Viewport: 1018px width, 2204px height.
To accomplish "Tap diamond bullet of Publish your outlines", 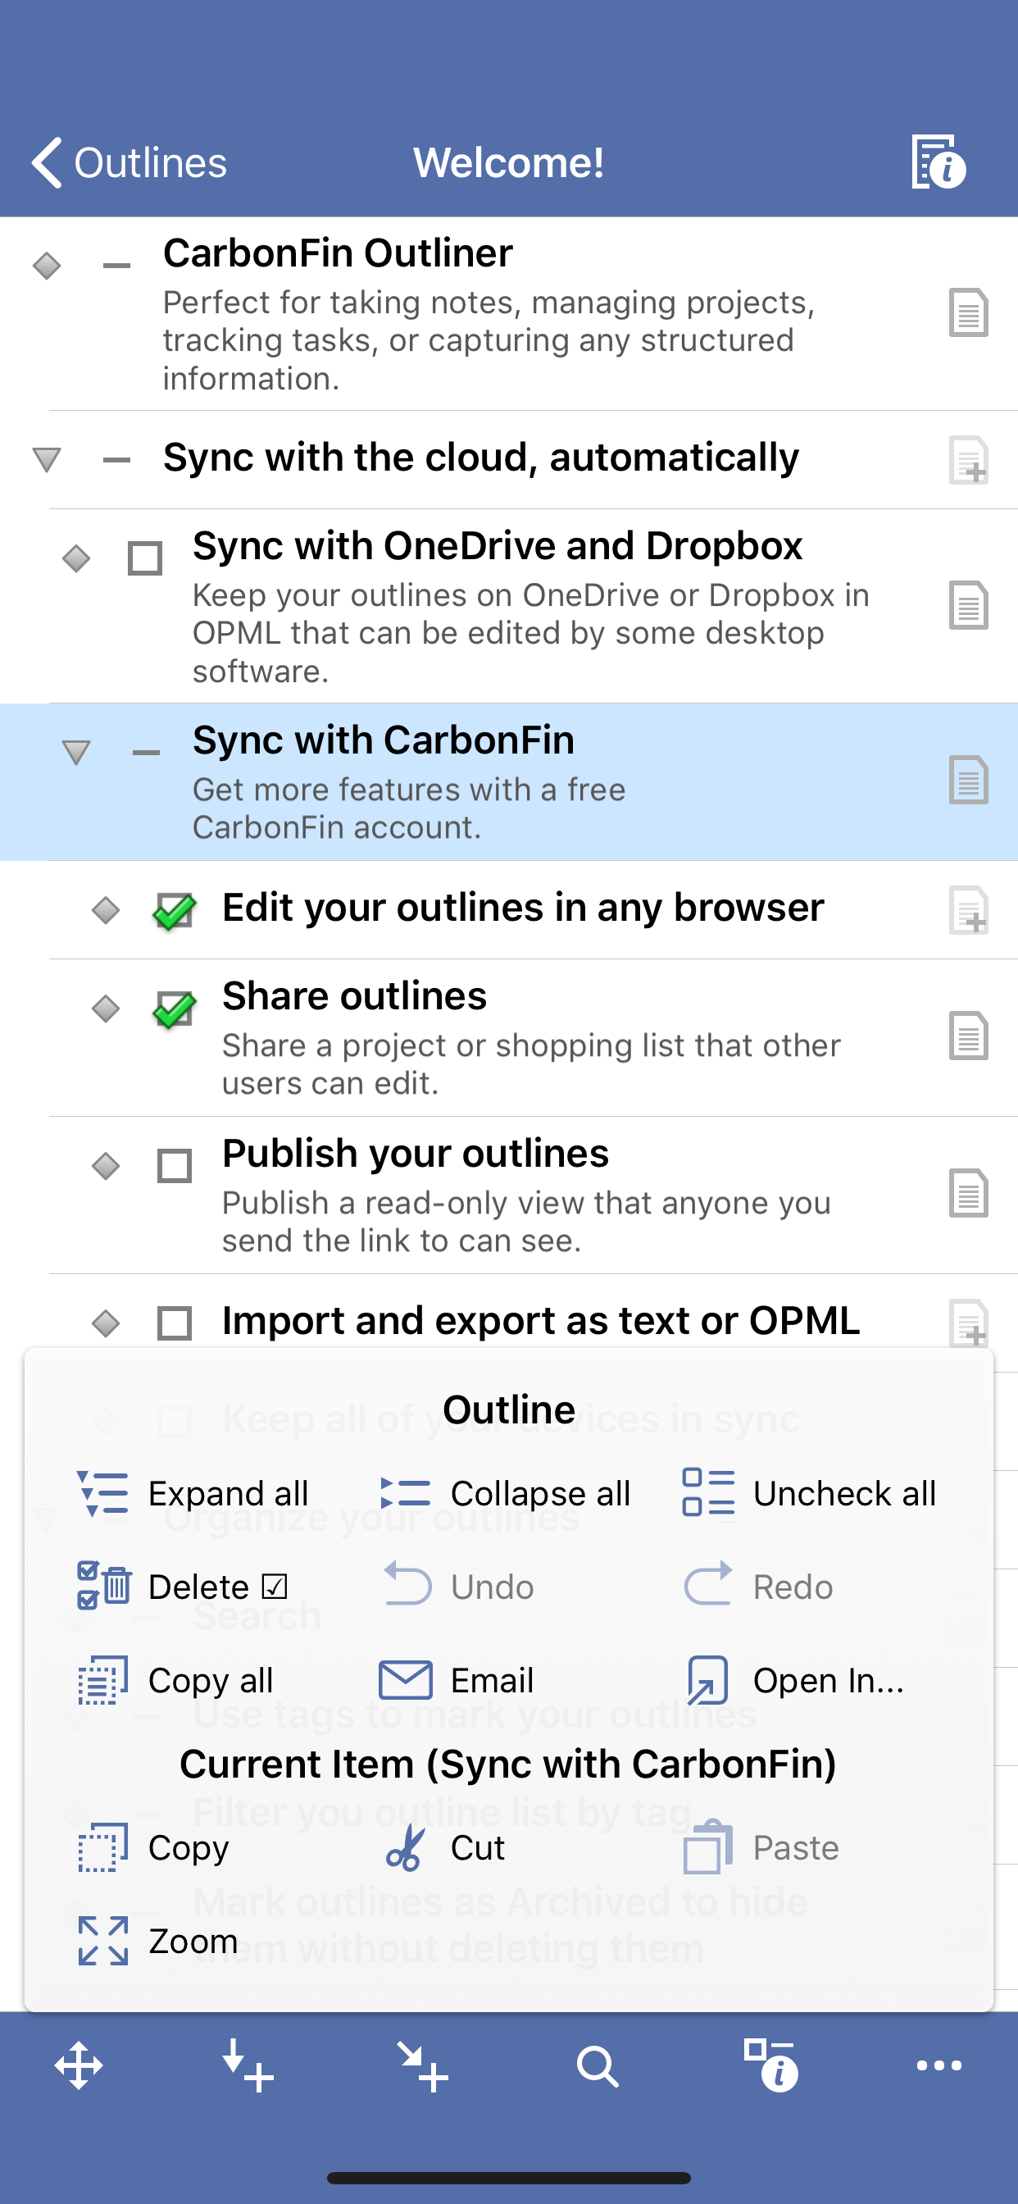I will (x=106, y=1165).
